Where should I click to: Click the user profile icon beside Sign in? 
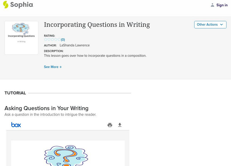pyautogui.click(x=213, y=5)
